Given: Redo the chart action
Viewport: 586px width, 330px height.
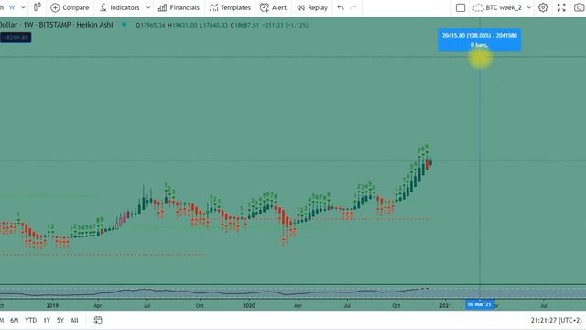Looking at the screenshot, I should pyautogui.click(x=353, y=7).
